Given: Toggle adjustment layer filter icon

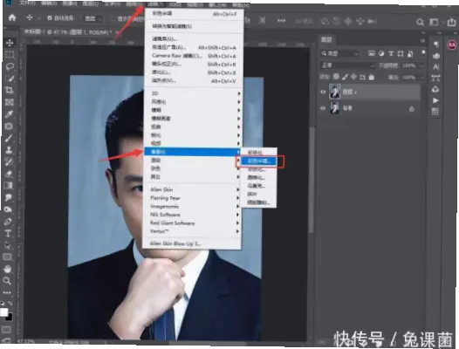Looking at the screenshot, I should coord(381,53).
